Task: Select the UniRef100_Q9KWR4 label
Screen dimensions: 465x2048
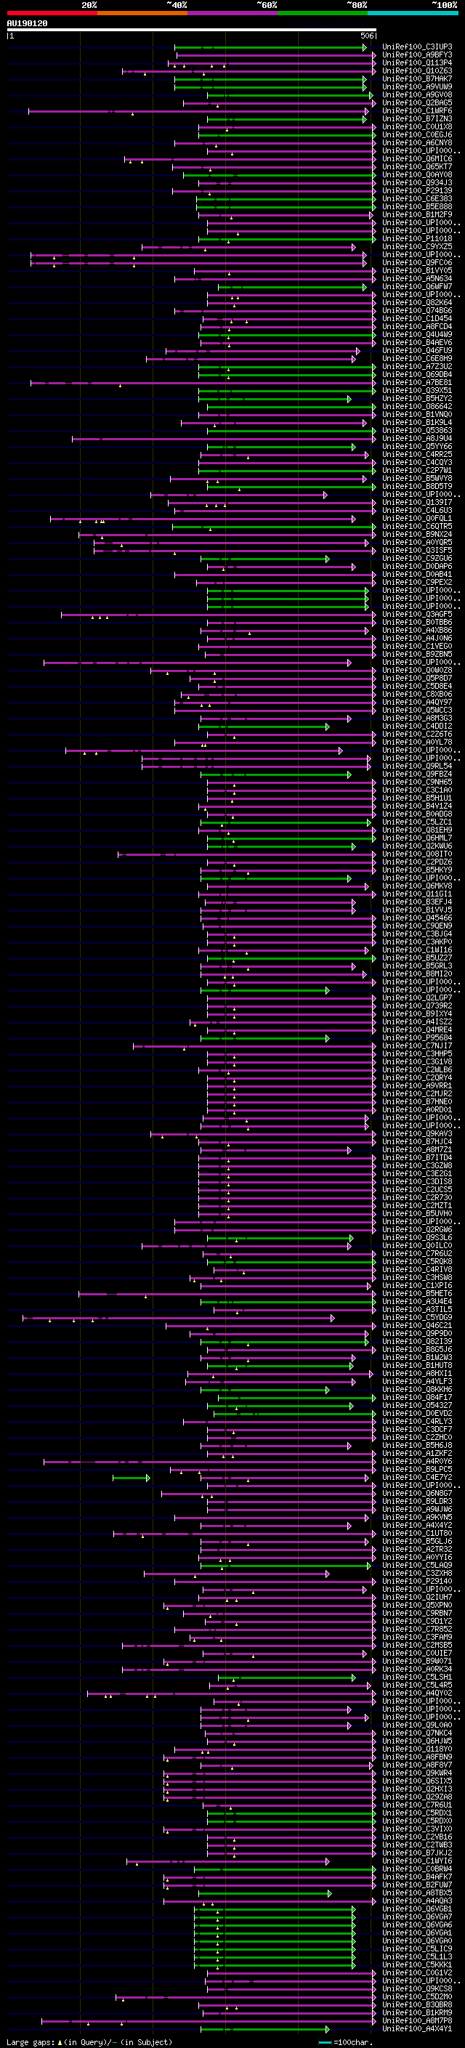Action: [416, 1773]
